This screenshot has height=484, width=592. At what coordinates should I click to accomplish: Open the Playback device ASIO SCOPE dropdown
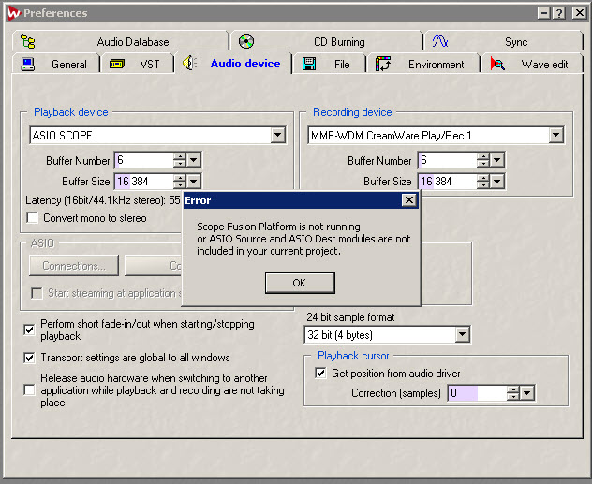(x=277, y=136)
